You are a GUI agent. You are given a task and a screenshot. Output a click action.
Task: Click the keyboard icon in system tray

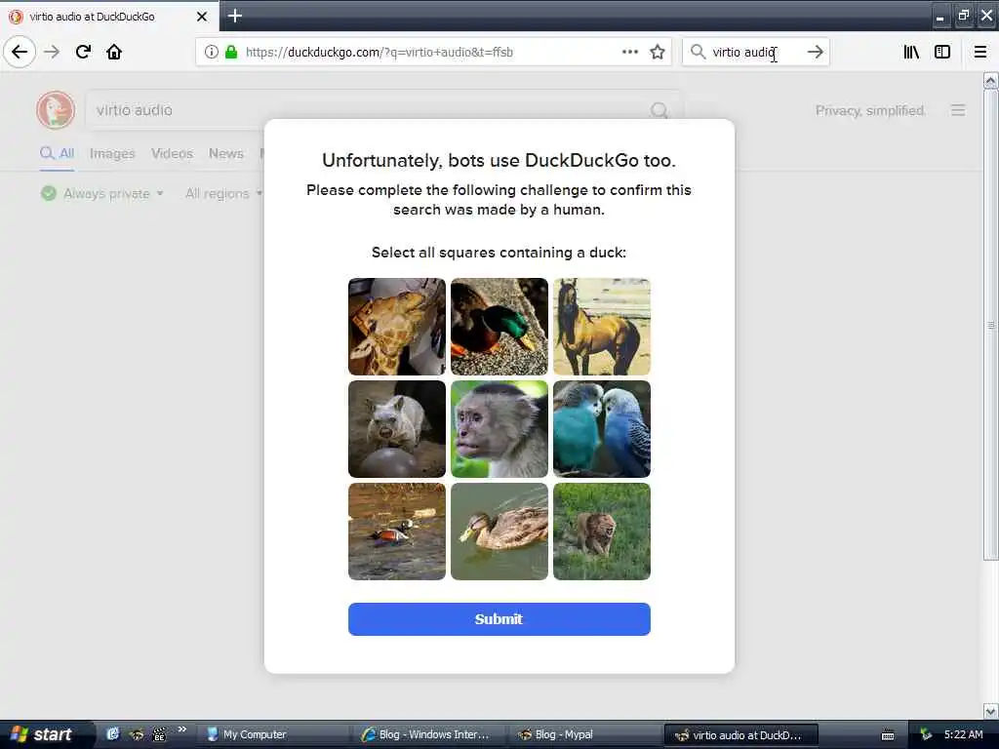point(888,735)
